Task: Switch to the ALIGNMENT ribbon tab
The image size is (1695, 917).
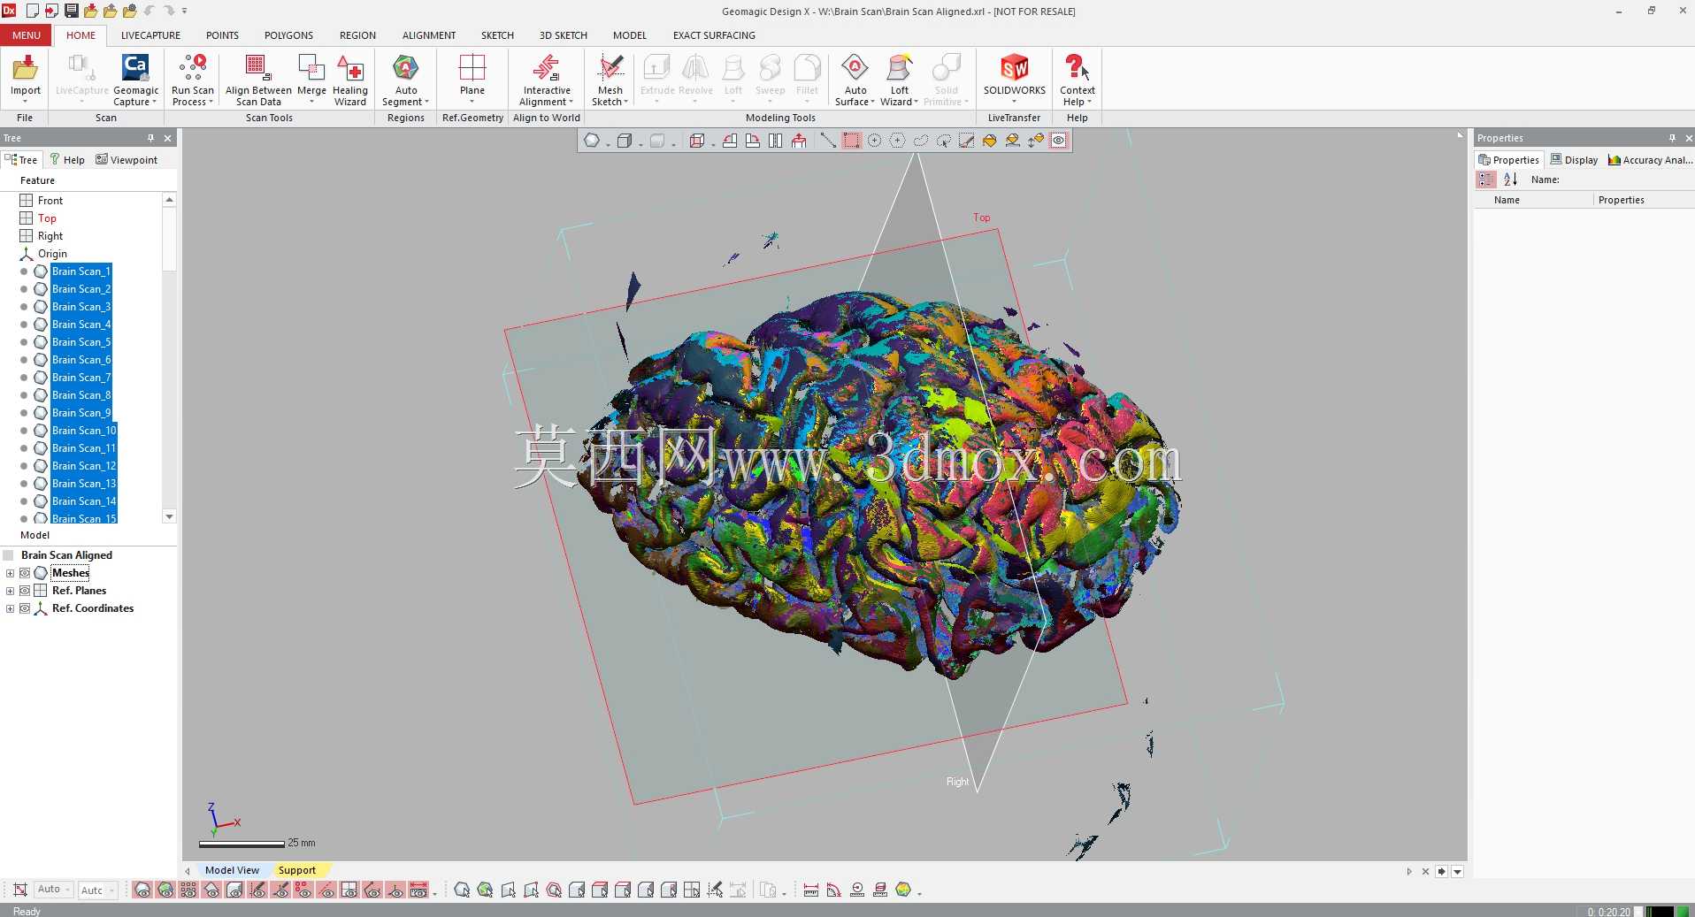Action: pos(429,35)
